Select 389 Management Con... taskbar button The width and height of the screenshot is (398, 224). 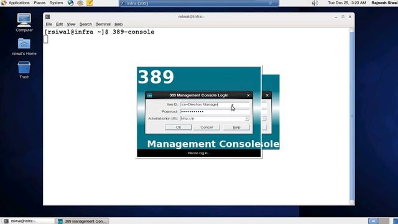coord(83,221)
